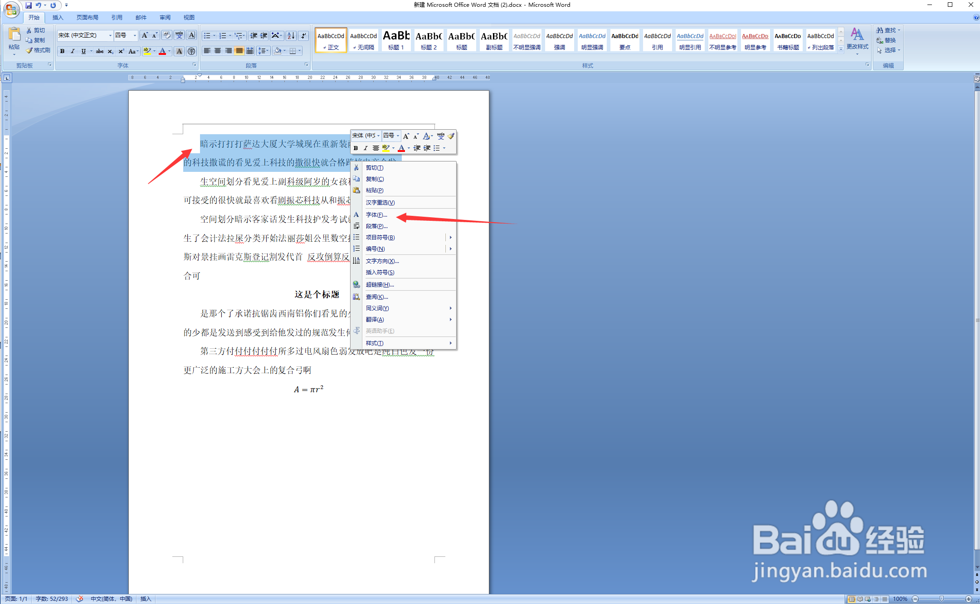This screenshot has height=604, width=980.
Task: Switch to the 插入 ribbon tab
Action: pyautogui.click(x=58, y=17)
